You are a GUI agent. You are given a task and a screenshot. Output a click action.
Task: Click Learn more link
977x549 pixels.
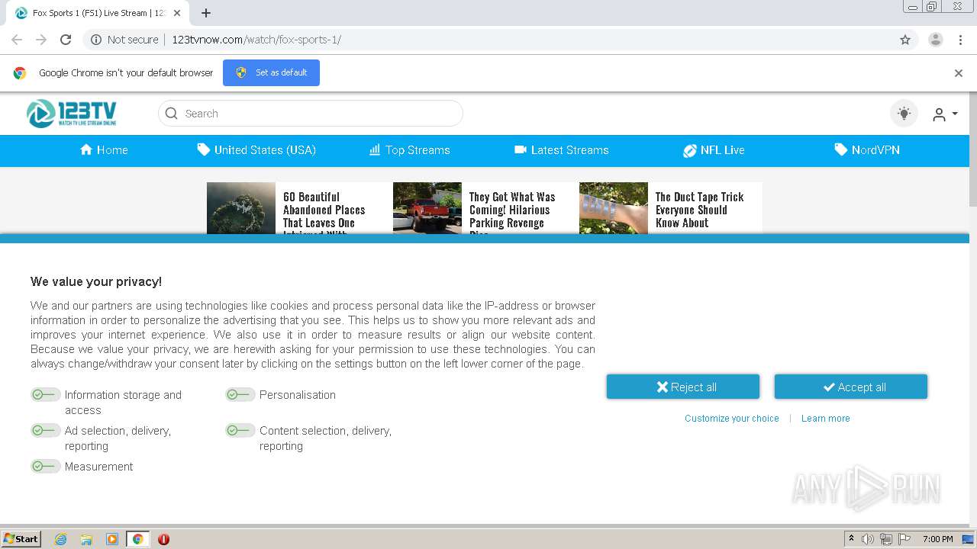(825, 419)
